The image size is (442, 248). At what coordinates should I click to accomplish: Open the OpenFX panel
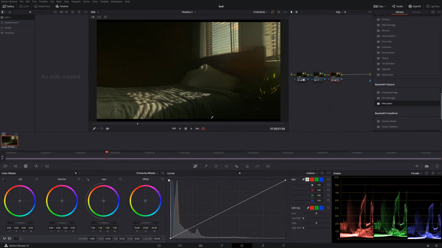[414, 6]
